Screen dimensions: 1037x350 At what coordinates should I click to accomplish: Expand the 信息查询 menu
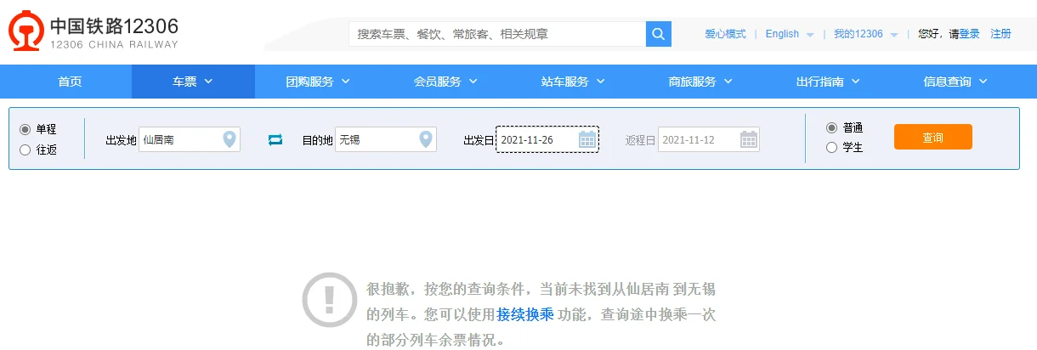[956, 82]
